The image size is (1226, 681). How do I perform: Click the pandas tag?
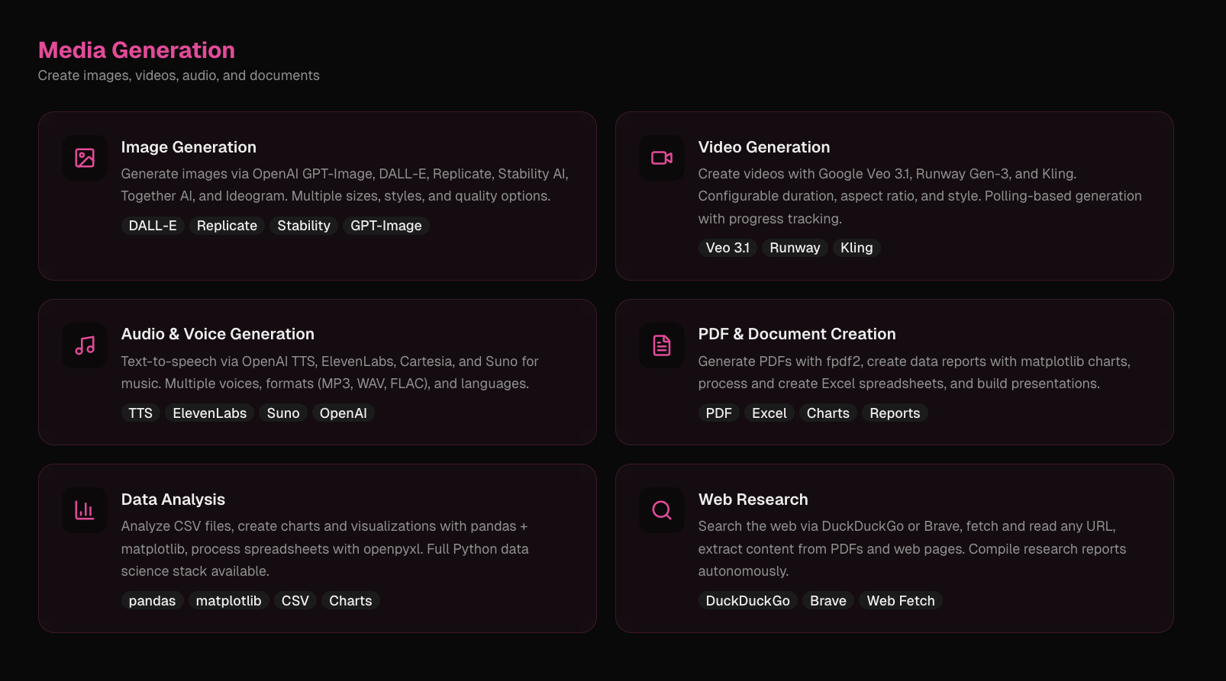click(x=152, y=601)
